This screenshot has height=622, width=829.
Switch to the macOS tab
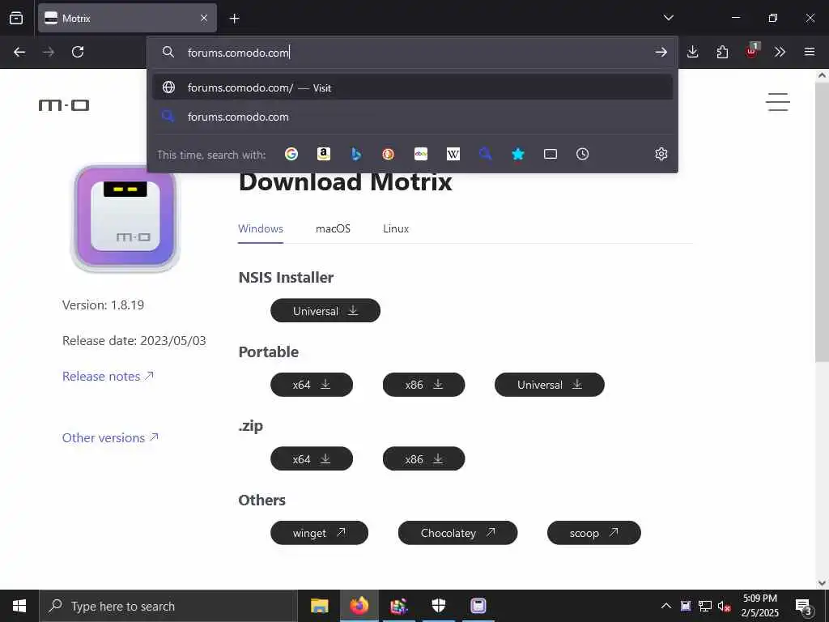click(333, 228)
